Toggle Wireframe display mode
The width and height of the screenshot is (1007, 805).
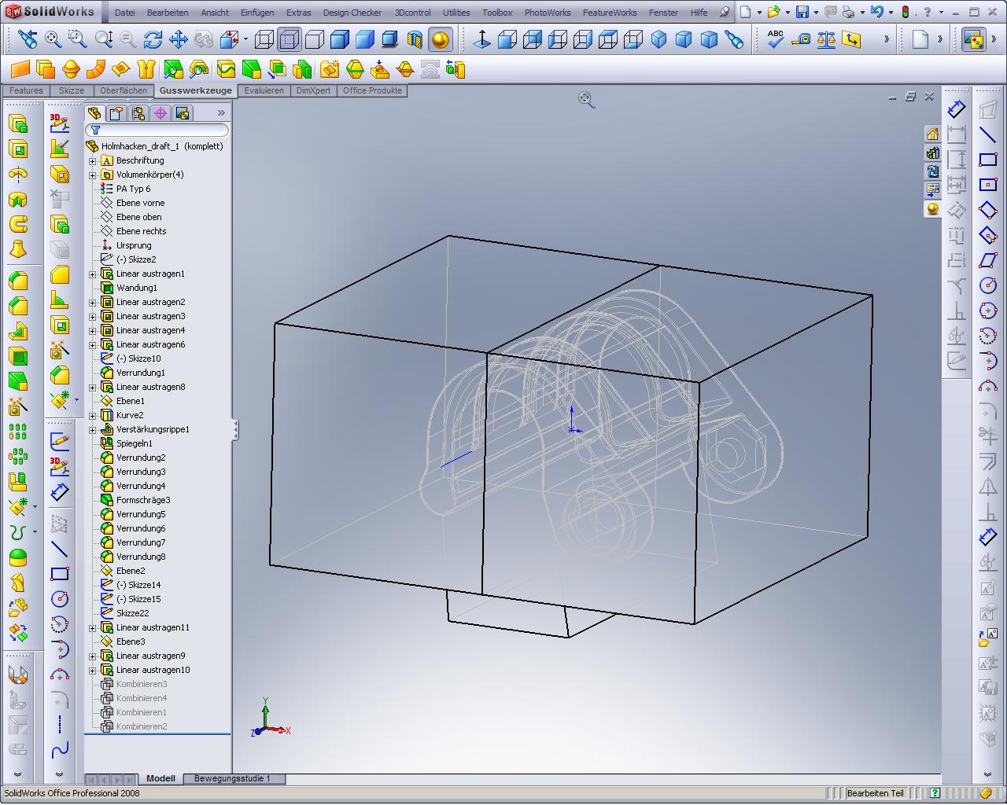[x=264, y=39]
